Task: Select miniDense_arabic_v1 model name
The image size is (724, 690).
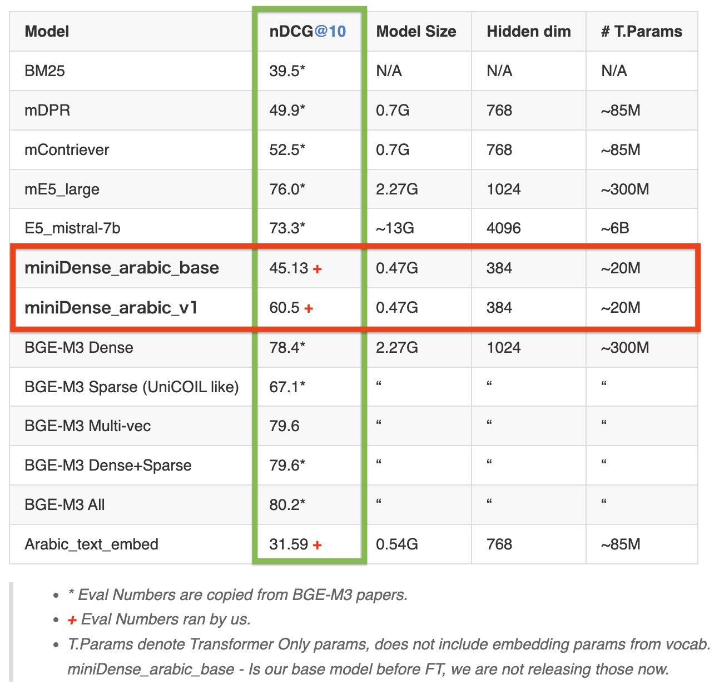Action: pyautogui.click(x=111, y=308)
